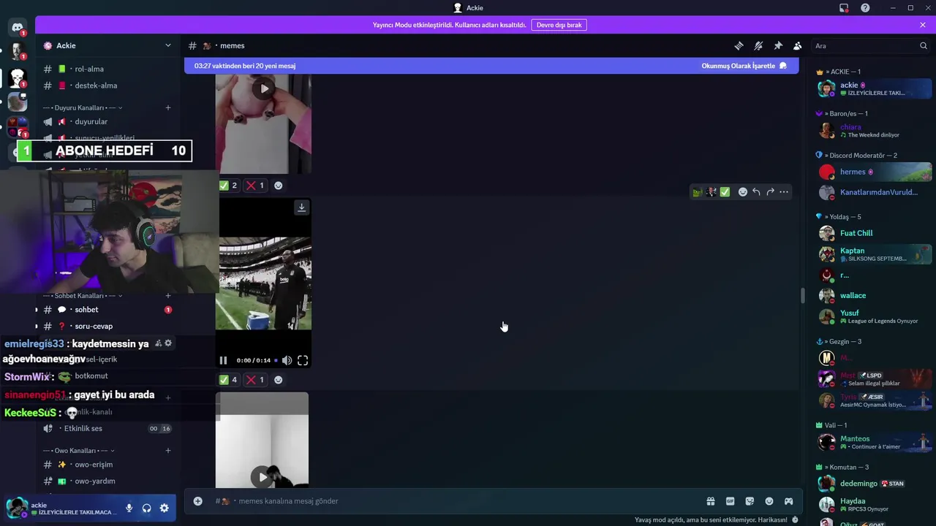Viewport: 936px width, 526px height.
Task: Click the plus attach button in message bar
Action: (x=197, y=501)
